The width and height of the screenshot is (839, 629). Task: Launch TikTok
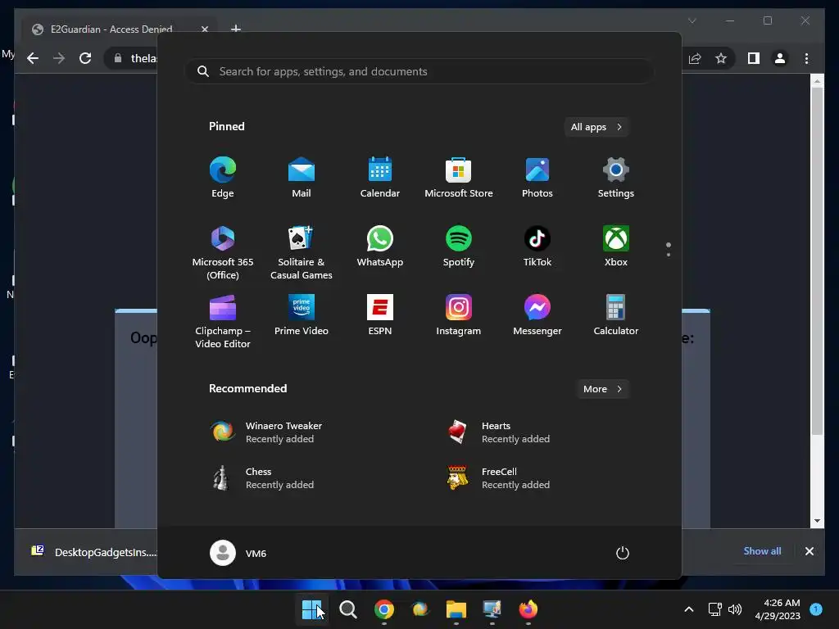coord(537,246)
